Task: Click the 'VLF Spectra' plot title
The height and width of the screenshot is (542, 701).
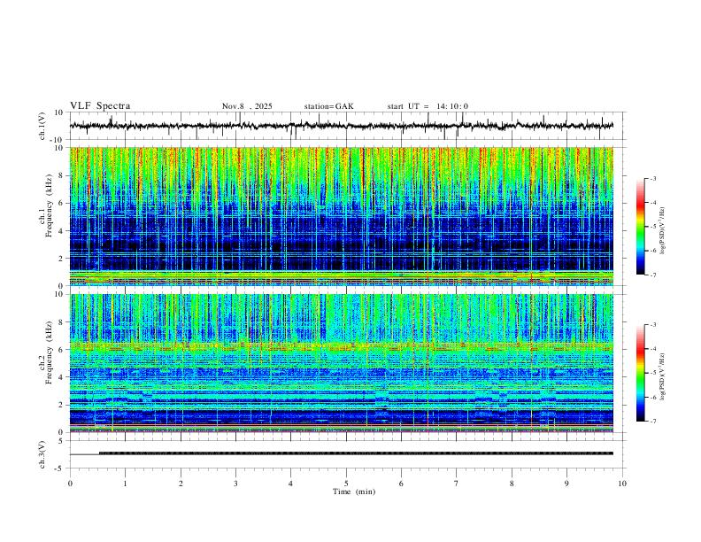Action: point(100,106)
